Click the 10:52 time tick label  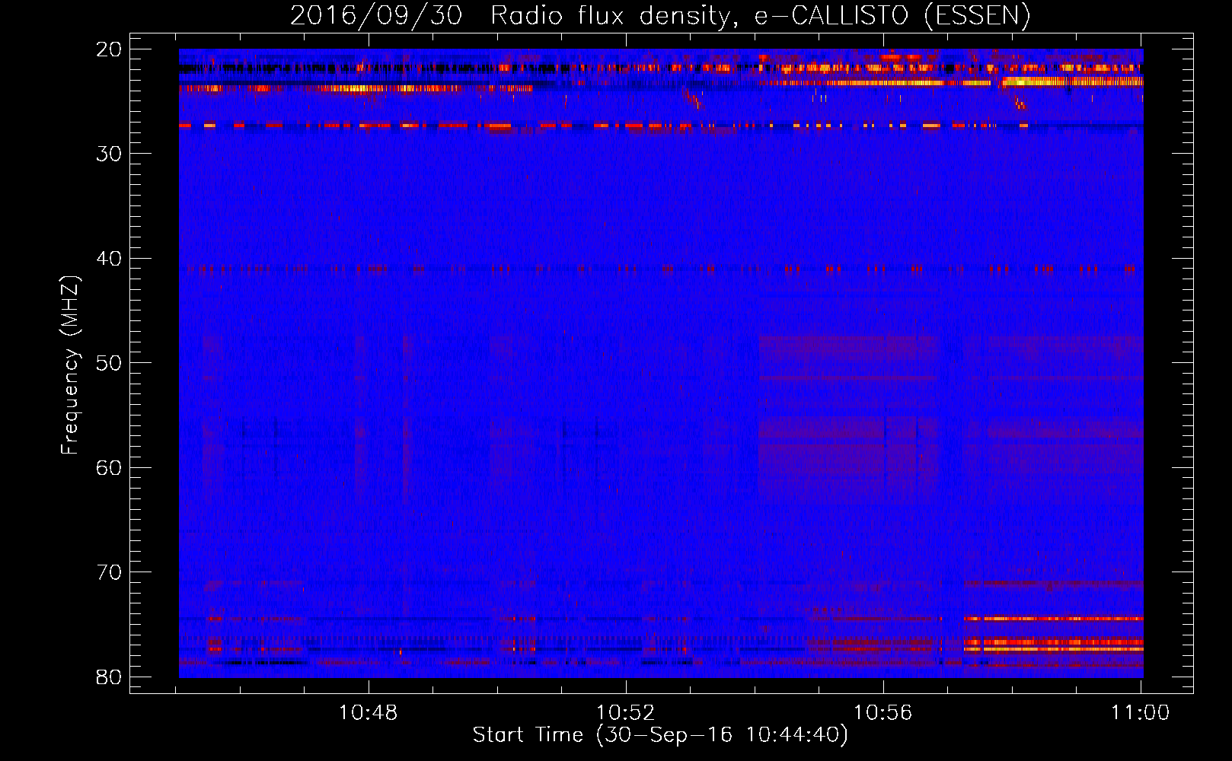click(626, 713)
